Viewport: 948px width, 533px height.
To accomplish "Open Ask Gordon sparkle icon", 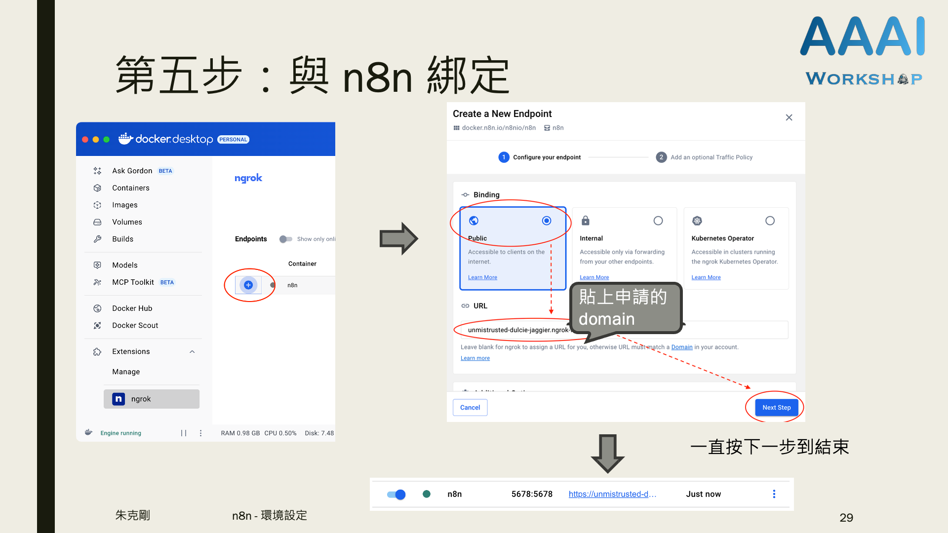I will click(x=97, y=171).
